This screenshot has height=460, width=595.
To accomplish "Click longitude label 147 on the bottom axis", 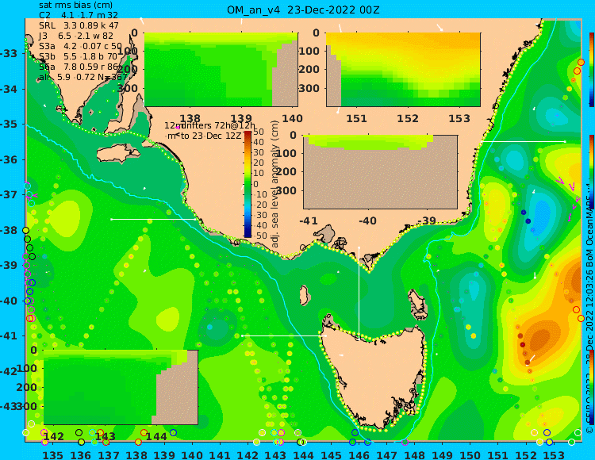I will click(386, 454).
